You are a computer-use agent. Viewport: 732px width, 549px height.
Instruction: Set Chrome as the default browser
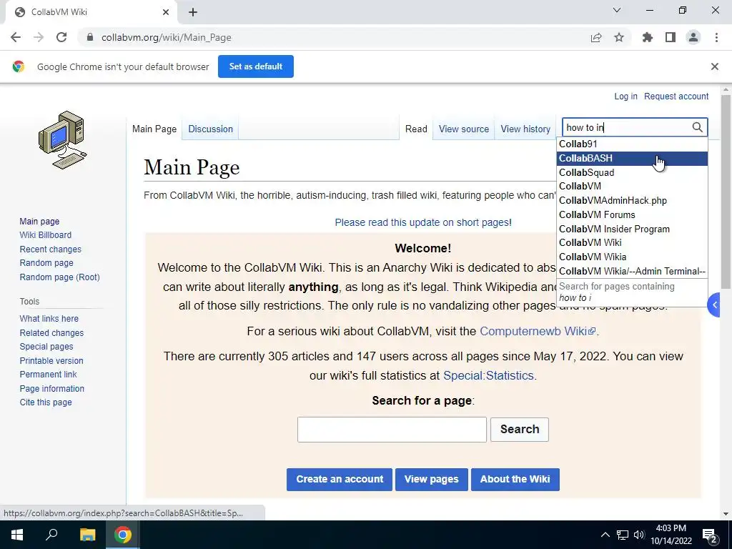point(256,66)
